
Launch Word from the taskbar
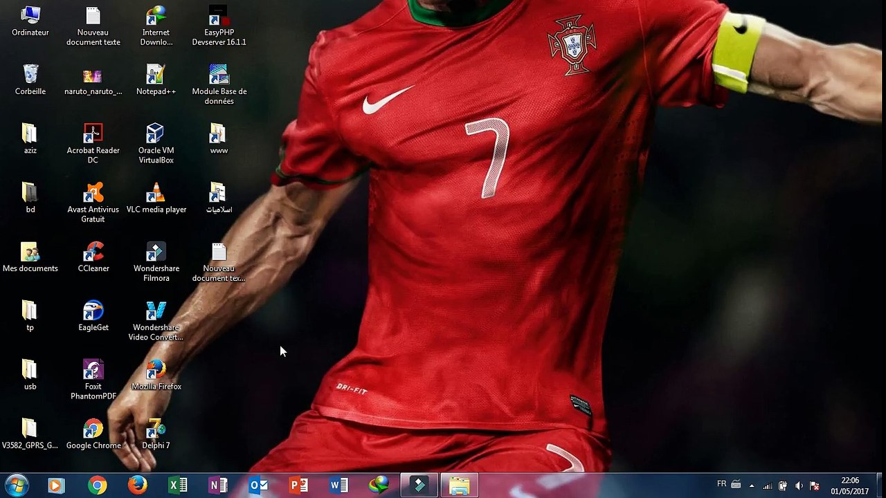(x=338, y=486)
